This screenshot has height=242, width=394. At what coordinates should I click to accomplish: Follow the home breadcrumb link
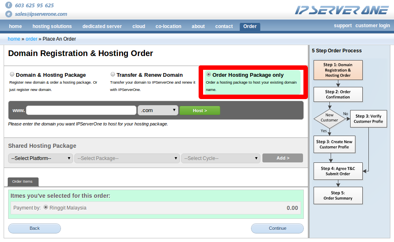coord(14,39)
